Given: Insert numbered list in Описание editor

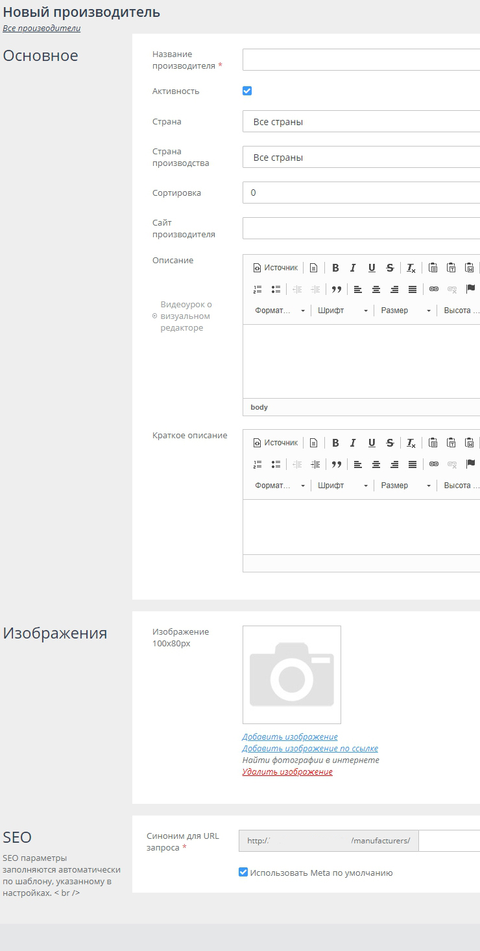Looking at the screenshot, I should (258, 289).
